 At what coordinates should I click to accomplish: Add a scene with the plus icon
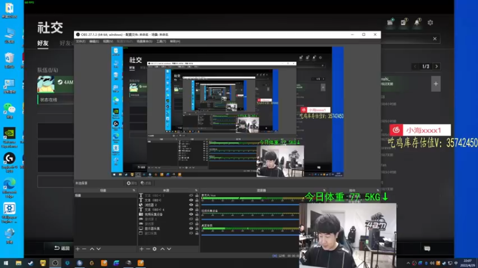point(78,249)
